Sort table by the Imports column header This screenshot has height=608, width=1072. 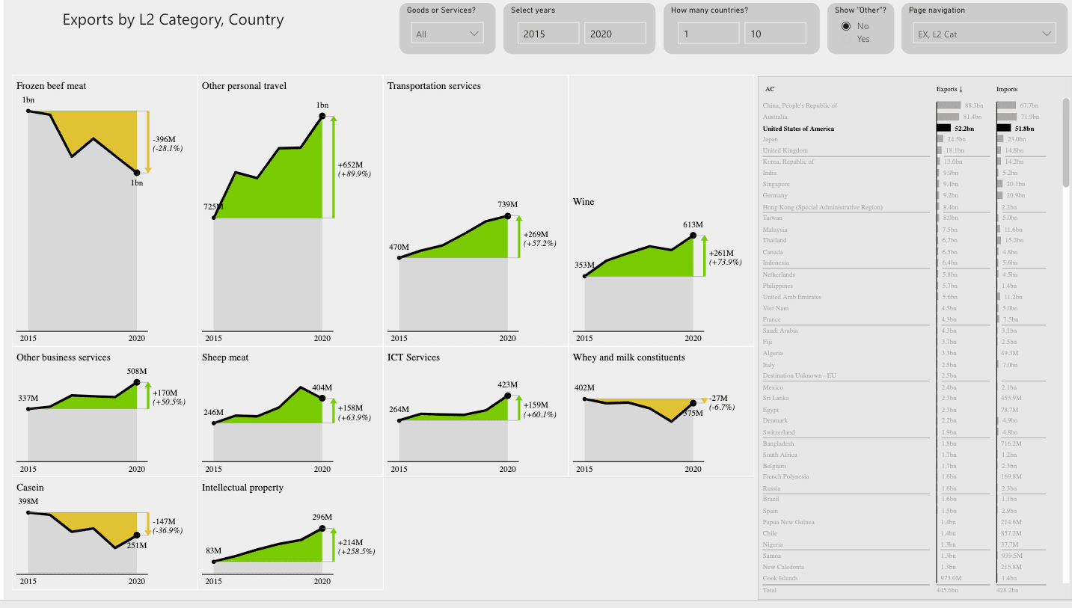click(1006, 89)
